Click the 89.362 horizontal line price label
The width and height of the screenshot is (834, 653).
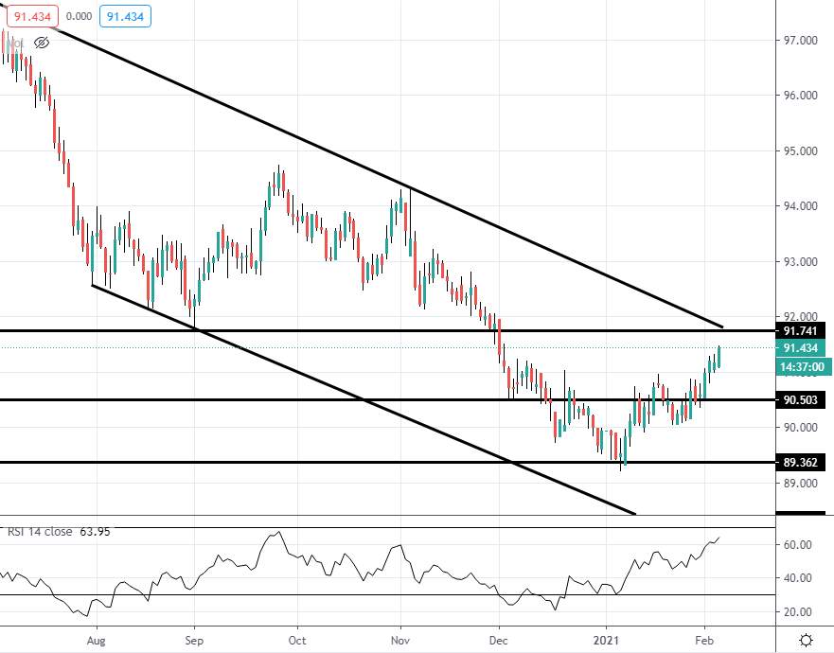pyautogui.click(x=801, y=463)
